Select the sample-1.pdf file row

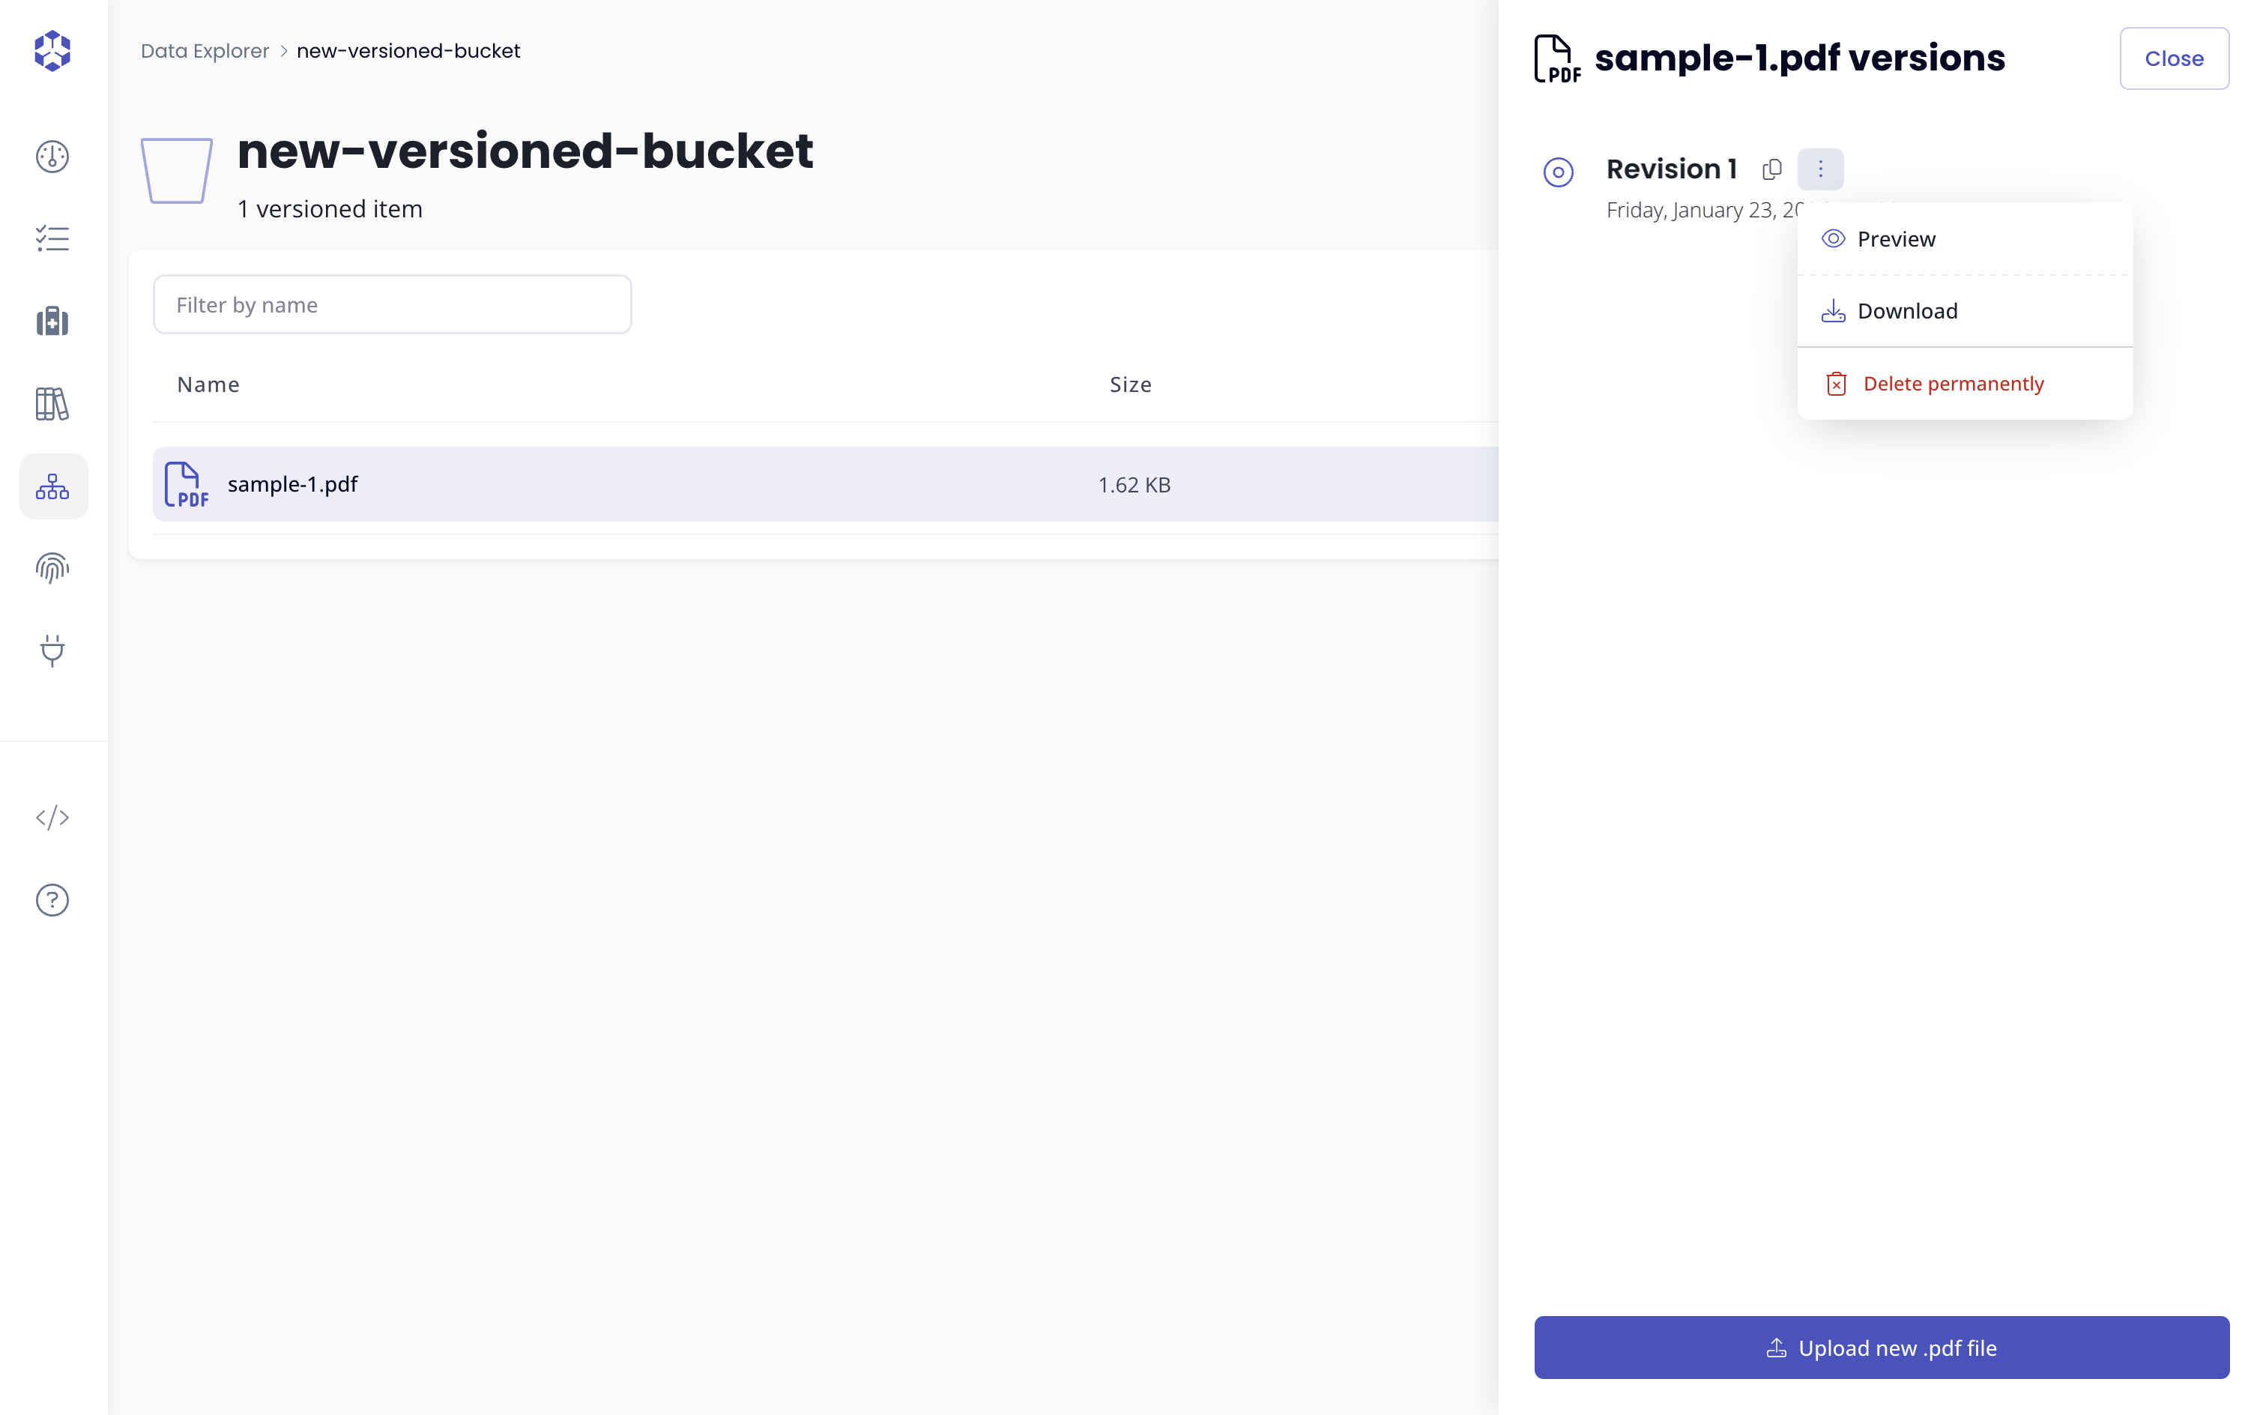825,484
